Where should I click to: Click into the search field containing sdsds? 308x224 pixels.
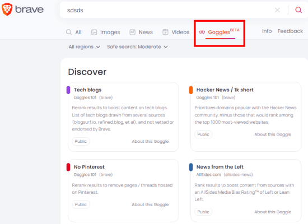169,10
